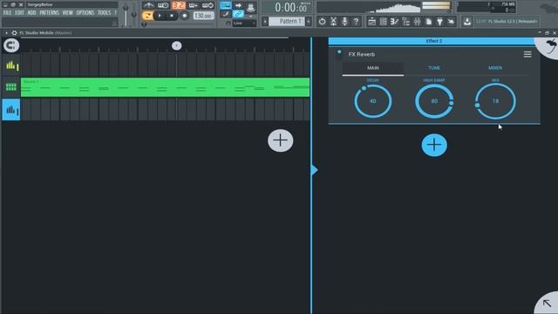Click the tempo tapper icon
Screen dimensions: 558x314
click(x=451, y=22)
